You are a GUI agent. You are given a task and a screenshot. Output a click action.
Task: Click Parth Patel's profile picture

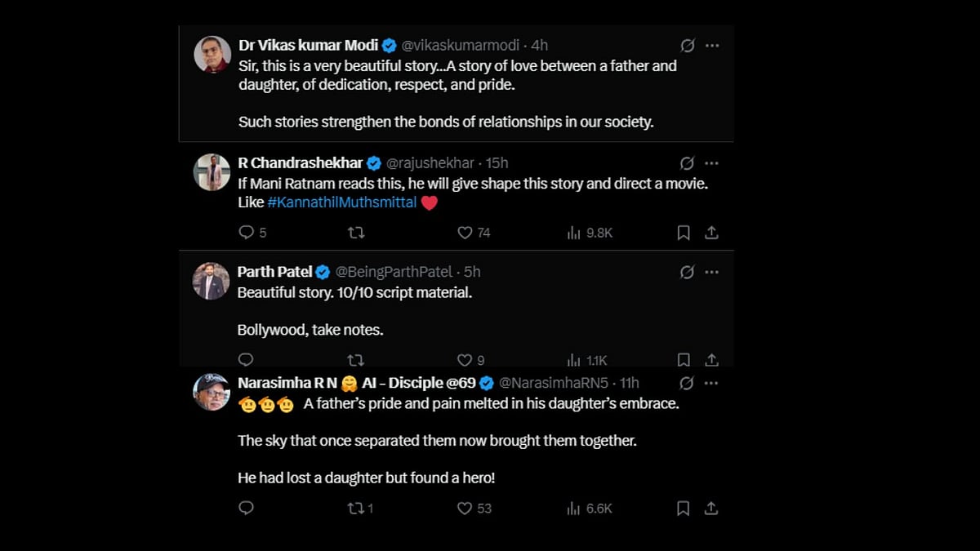tap(212, 281)
